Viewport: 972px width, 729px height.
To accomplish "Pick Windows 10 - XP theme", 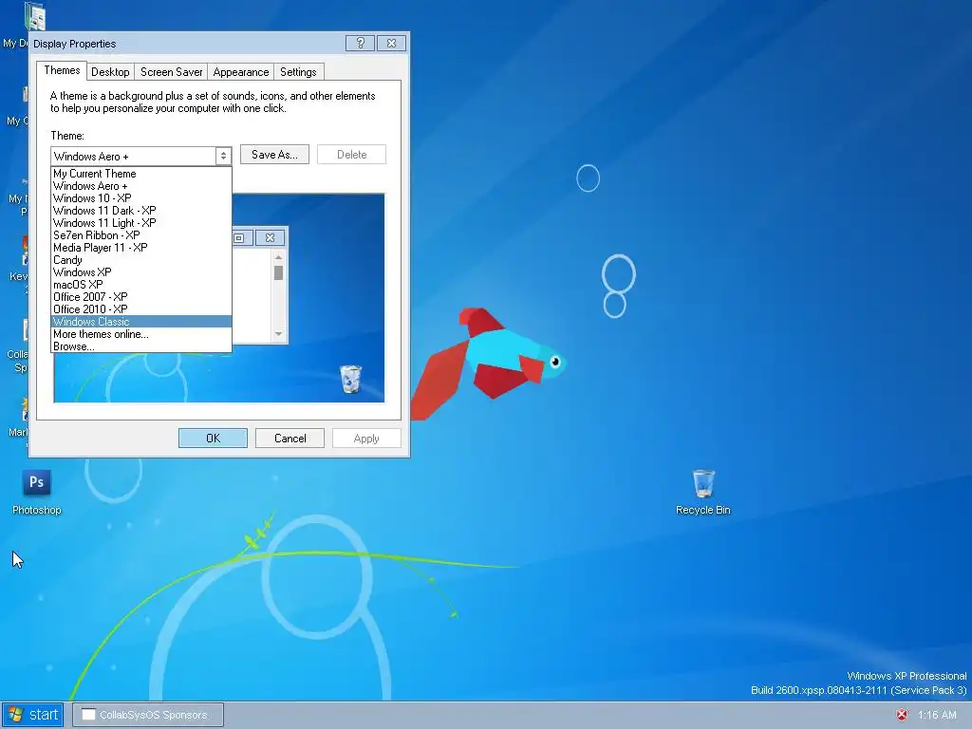I will 141,198.
